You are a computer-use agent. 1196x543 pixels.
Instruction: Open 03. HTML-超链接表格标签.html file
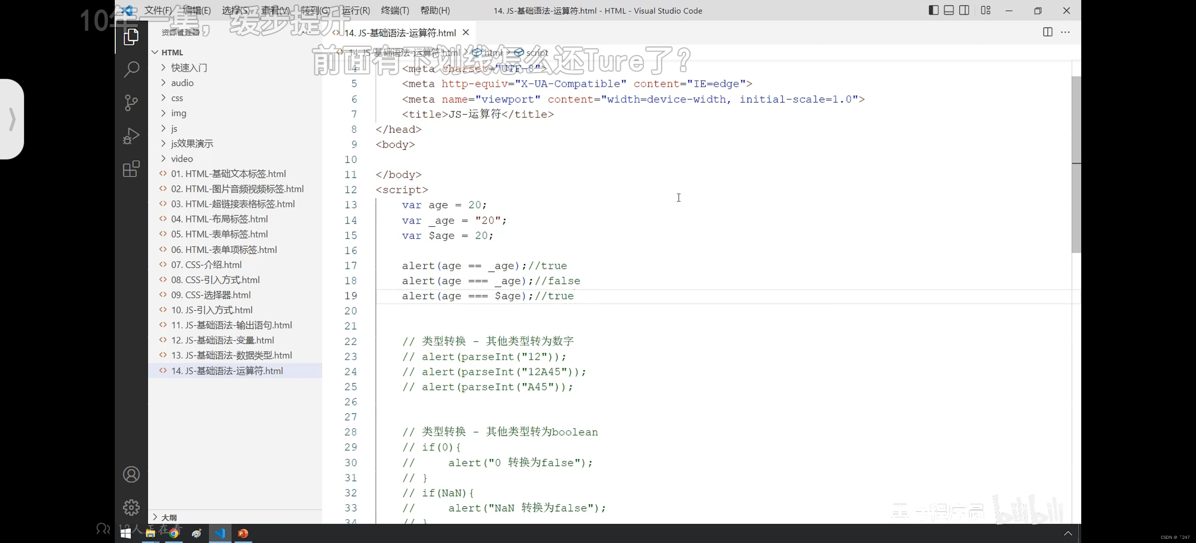(236, 204)
